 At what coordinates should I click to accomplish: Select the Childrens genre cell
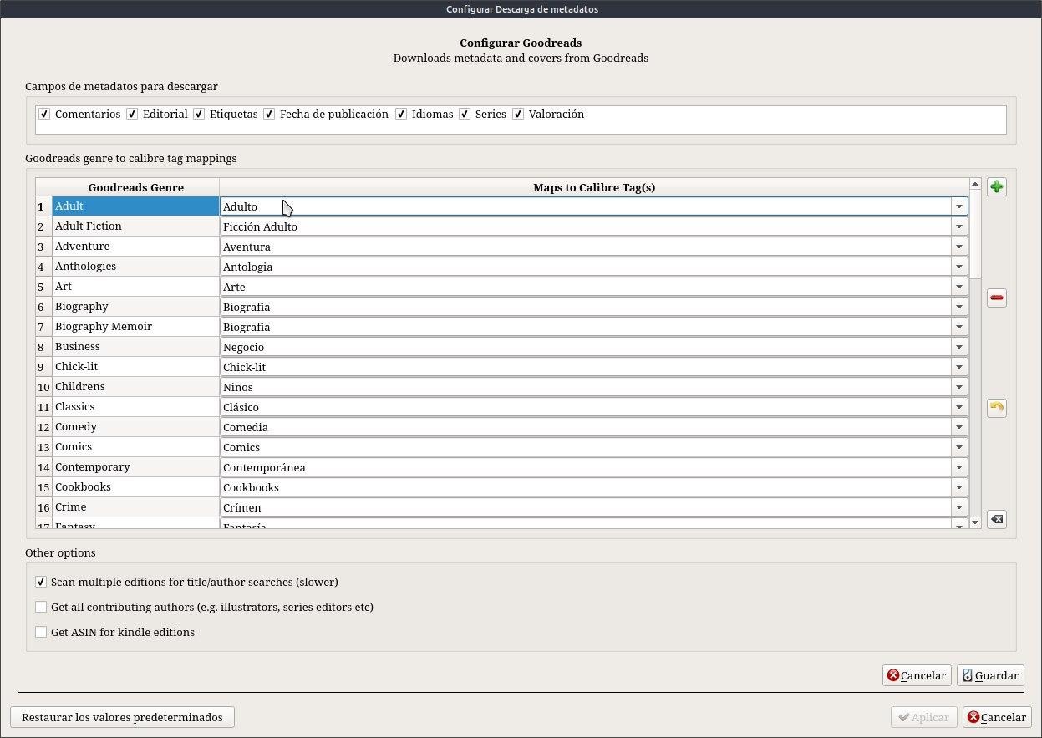135,387
